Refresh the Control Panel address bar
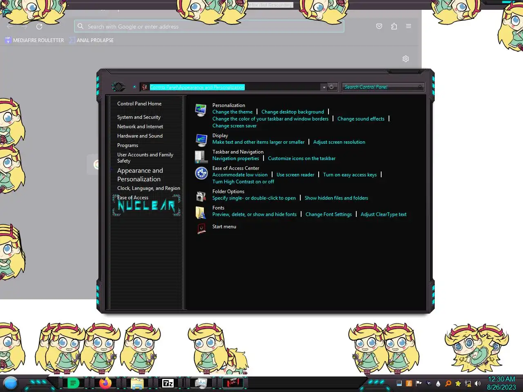 331,87
